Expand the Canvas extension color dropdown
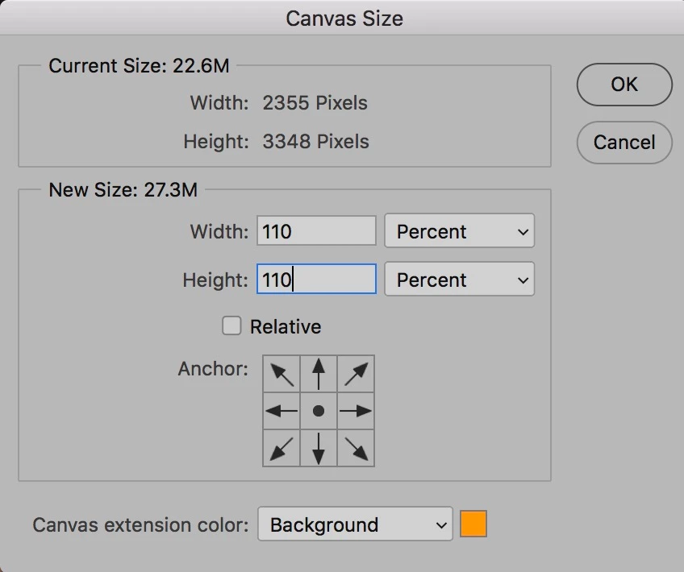The width and height of the screenshot is (684, 572). point(355,525)
